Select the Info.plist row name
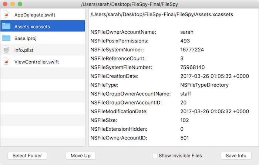This screenshot has width=259, height=165. [24, 50]
